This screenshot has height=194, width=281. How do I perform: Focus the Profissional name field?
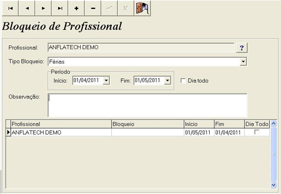141,48
